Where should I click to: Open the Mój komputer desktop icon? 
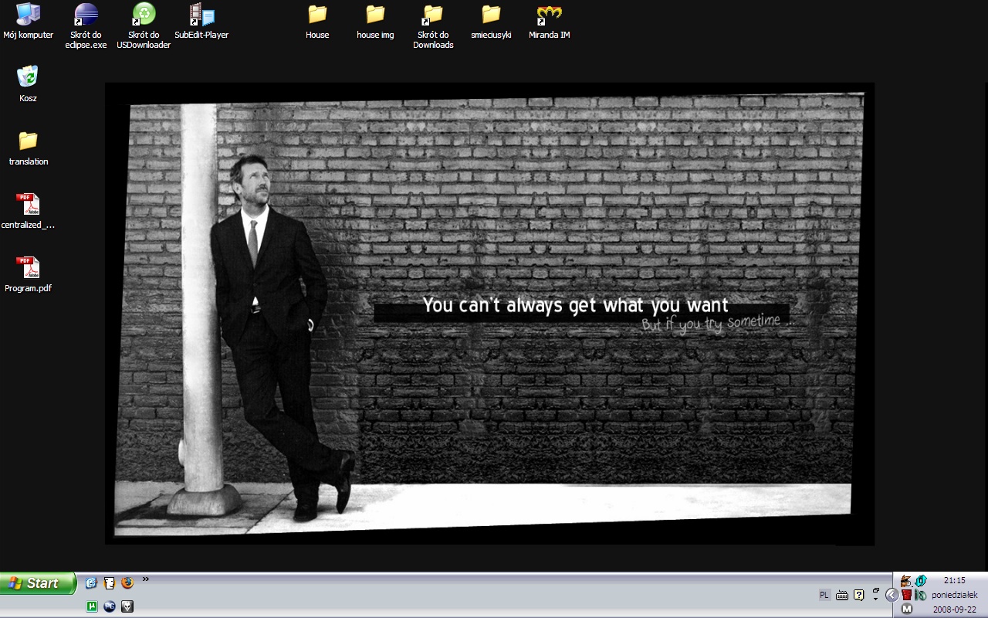pyautogui.click(x=29, y=15)
